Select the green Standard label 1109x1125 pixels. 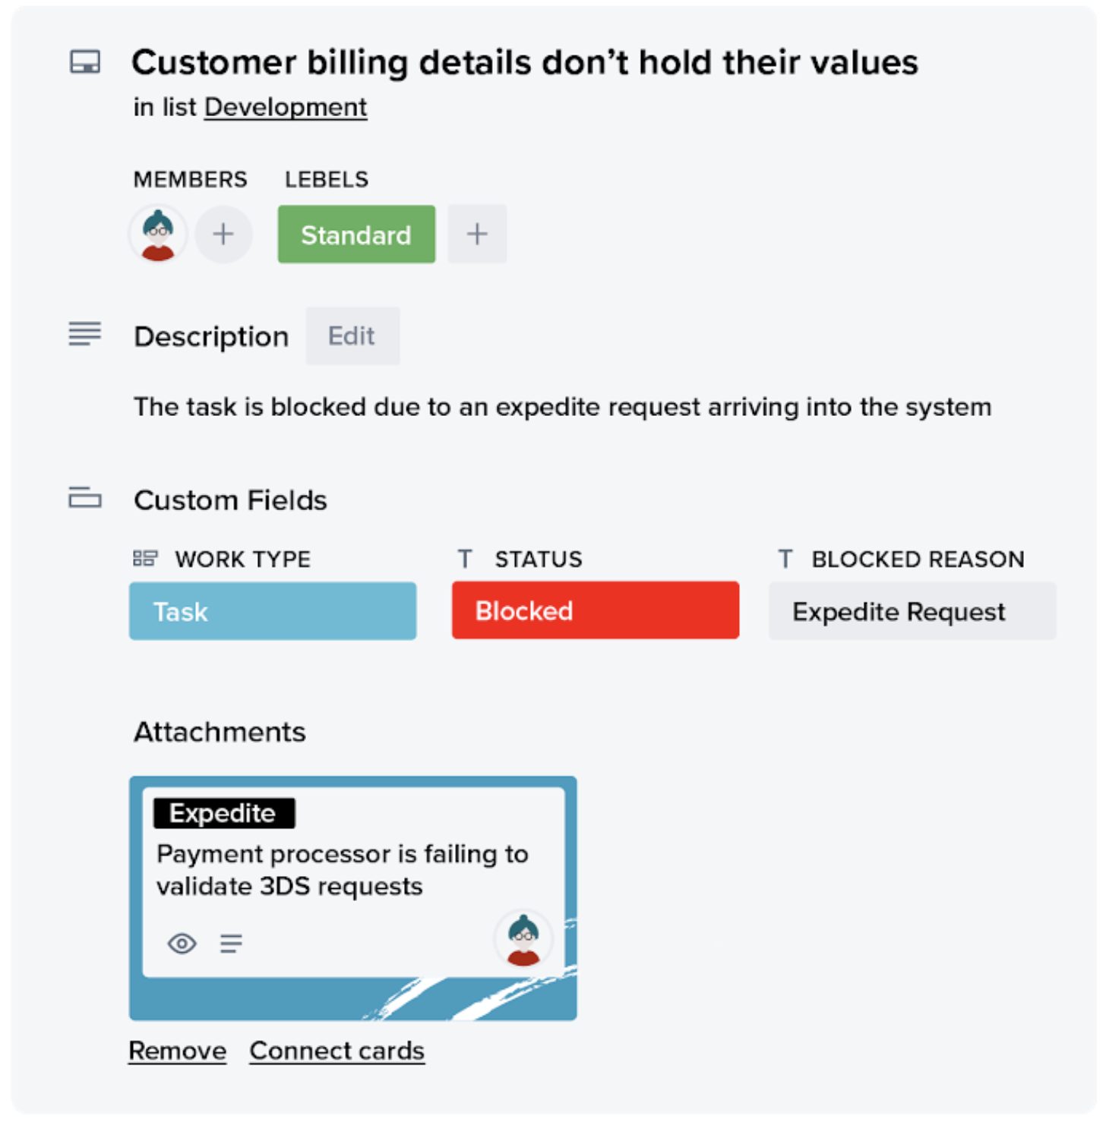pyautogui.click(x=355, y=234)
